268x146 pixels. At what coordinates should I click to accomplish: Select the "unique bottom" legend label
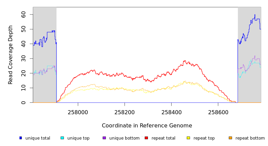pos(124,138)
